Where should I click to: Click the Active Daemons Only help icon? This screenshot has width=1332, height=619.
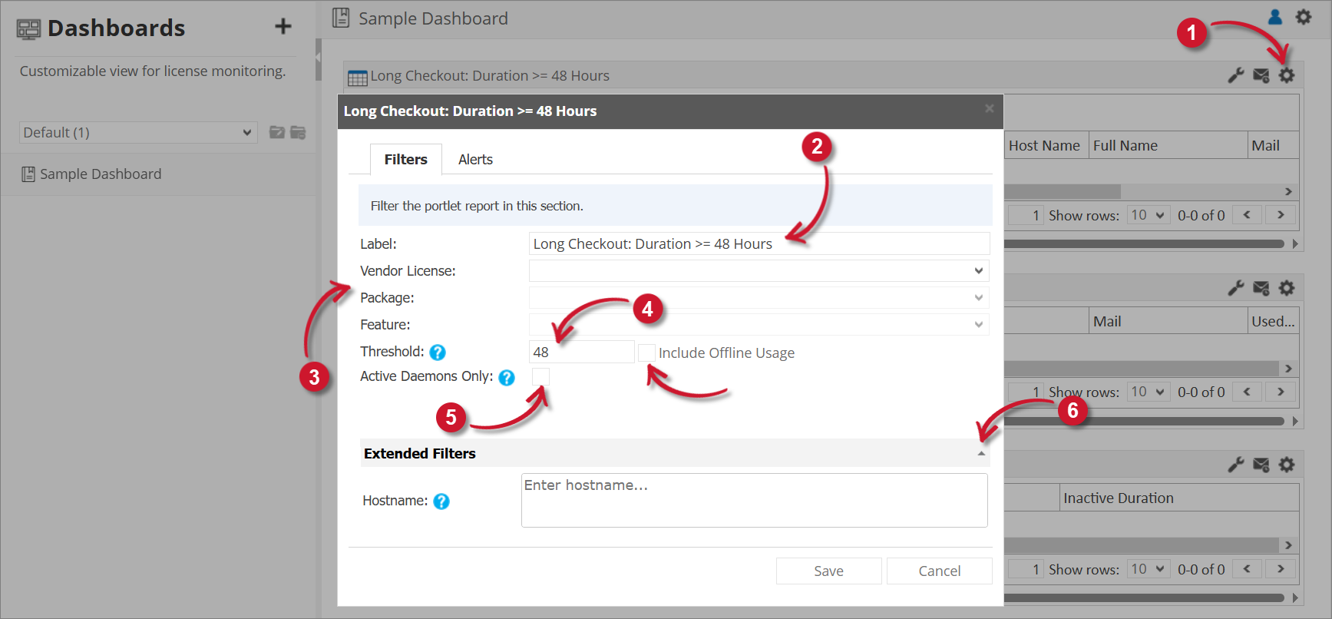507,378
